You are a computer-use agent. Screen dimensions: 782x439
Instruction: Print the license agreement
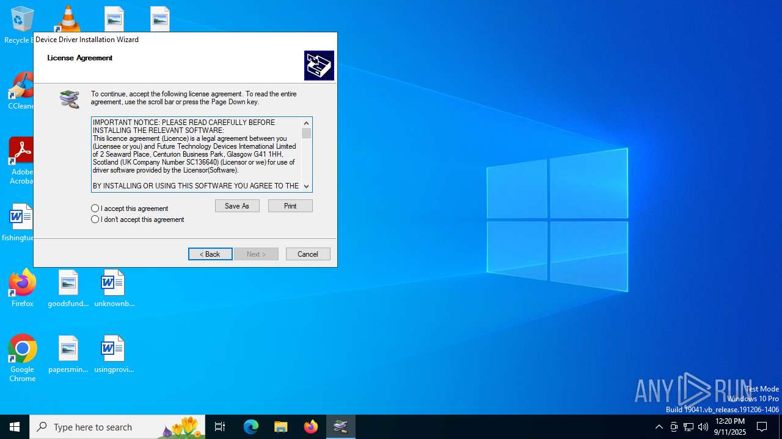click(290, 206)
